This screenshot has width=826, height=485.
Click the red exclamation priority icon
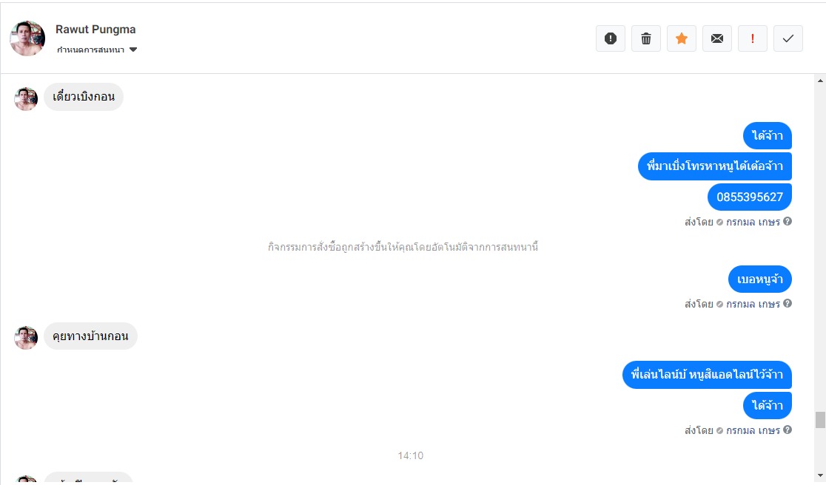(x=752, y=38)
